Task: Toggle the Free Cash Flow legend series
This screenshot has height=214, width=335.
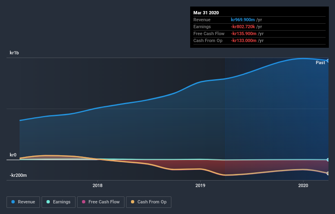Action: click(x=101, y=202)
